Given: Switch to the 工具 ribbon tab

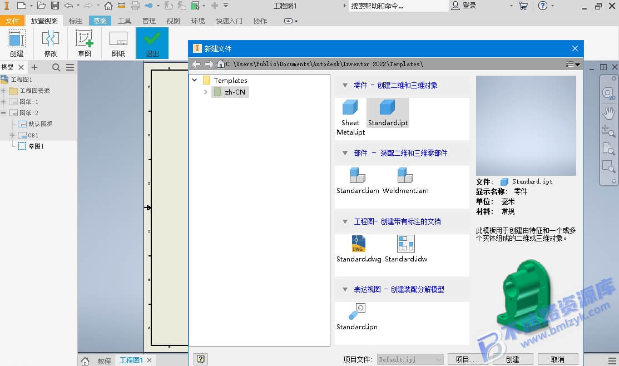Looking at the screenshot, I should point(125,21).
